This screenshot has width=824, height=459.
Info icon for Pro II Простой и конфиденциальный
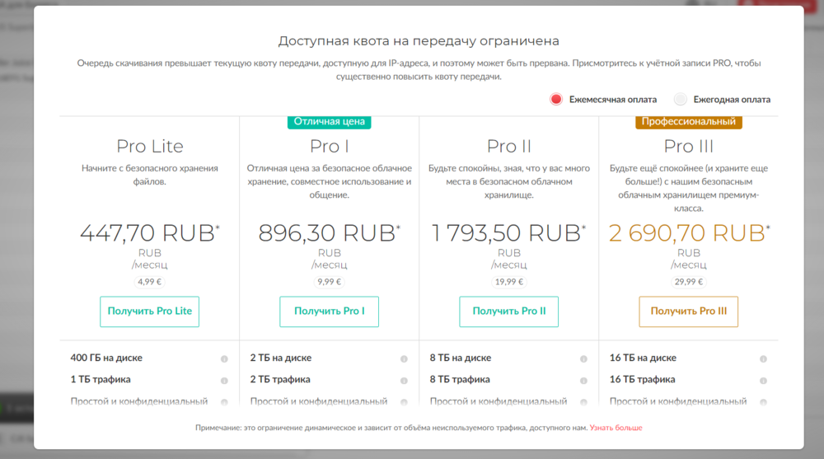tap(583, 402)
